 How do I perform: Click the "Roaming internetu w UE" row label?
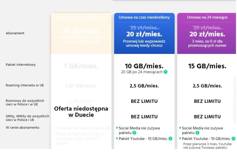pos(25,85)
